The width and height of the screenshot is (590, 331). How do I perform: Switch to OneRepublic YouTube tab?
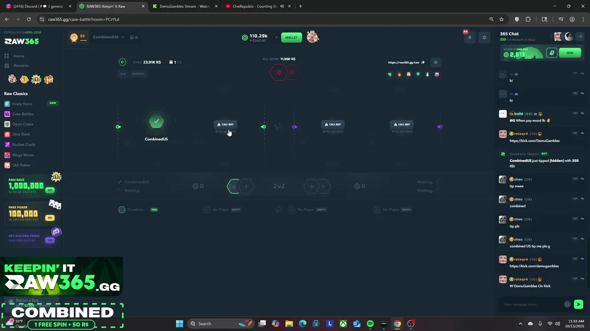(255, 6)
